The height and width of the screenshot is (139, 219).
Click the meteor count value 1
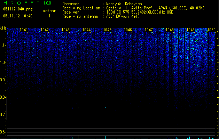pyautogui.click(x=49, y=16)
